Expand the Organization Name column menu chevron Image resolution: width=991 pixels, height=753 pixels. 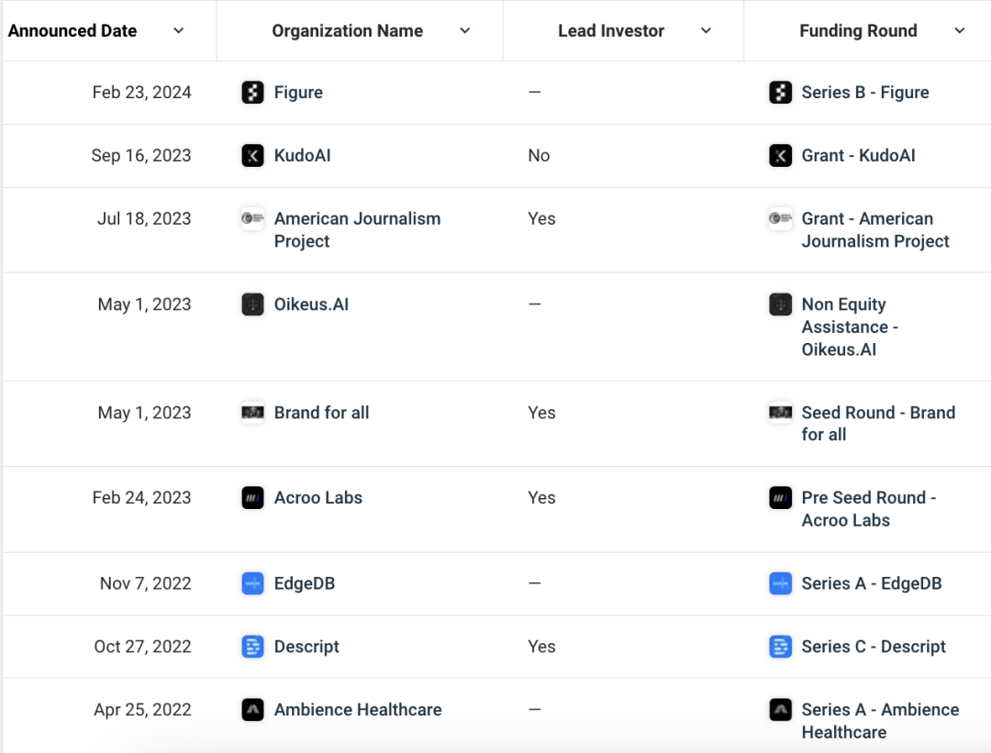coord(465,31)
